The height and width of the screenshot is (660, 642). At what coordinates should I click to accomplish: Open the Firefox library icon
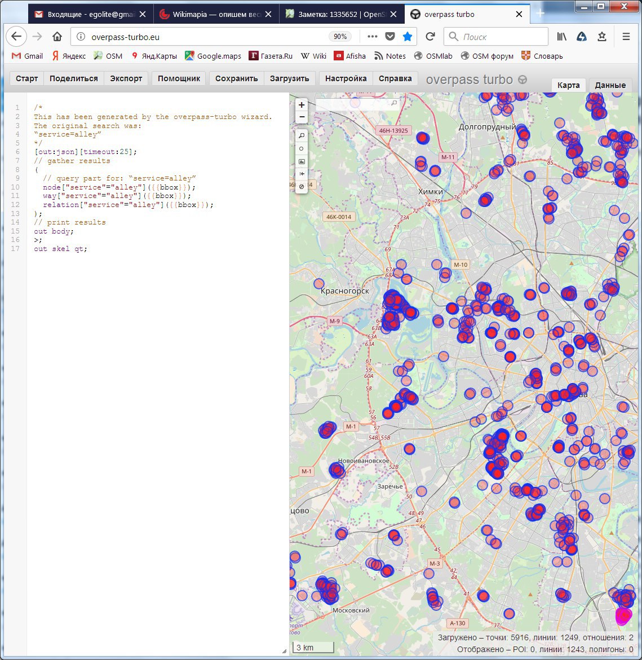pos(562,37)
